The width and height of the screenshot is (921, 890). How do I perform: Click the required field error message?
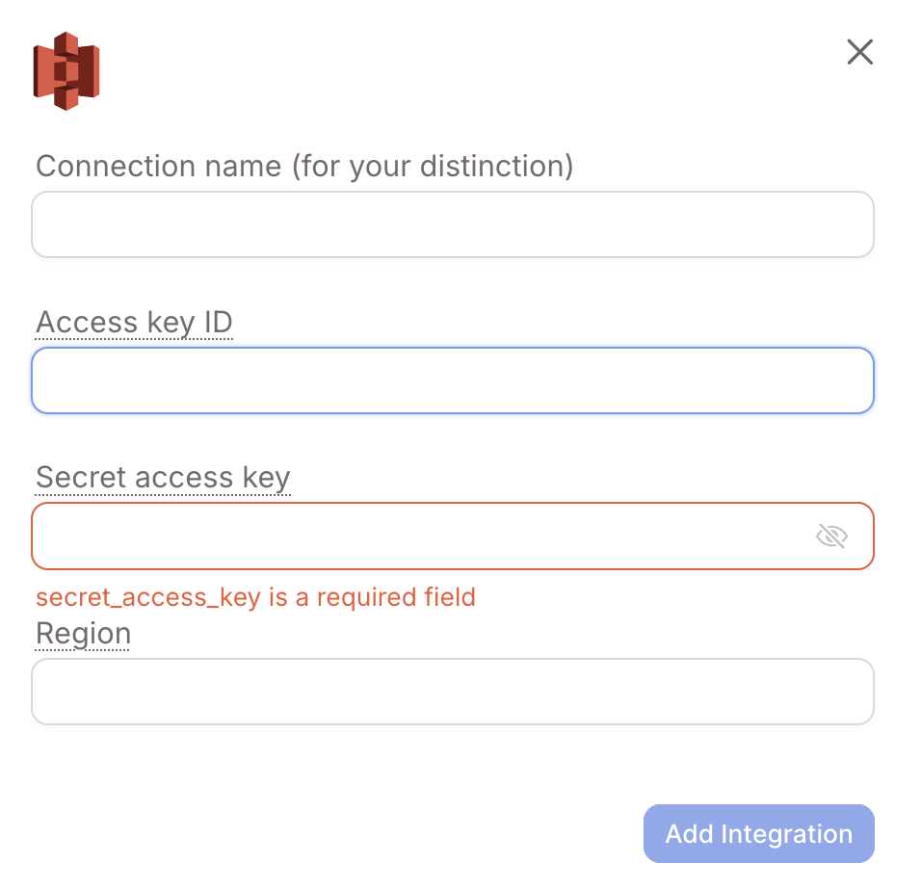tap(255, 597)
